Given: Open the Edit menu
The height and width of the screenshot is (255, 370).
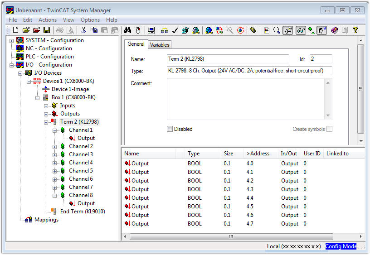Looking at the screenshot, I should pyautogui.click(x=28, y=20).
